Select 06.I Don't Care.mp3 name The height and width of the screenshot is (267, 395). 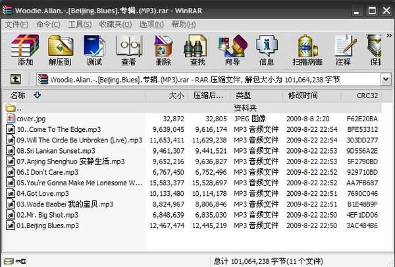(x=47, y=172)
